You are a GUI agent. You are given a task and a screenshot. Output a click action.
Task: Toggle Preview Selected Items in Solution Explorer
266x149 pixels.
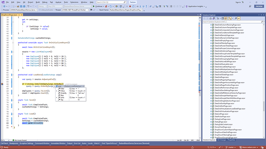coord(239,18)
